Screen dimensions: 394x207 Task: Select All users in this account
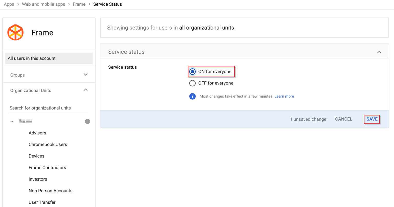(49, 58)
